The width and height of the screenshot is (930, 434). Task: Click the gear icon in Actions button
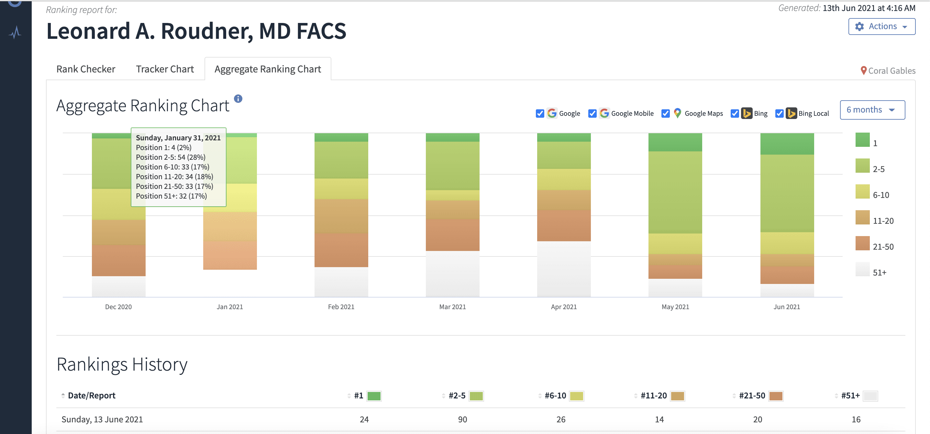pyautogui.click(x=859, y=26)
